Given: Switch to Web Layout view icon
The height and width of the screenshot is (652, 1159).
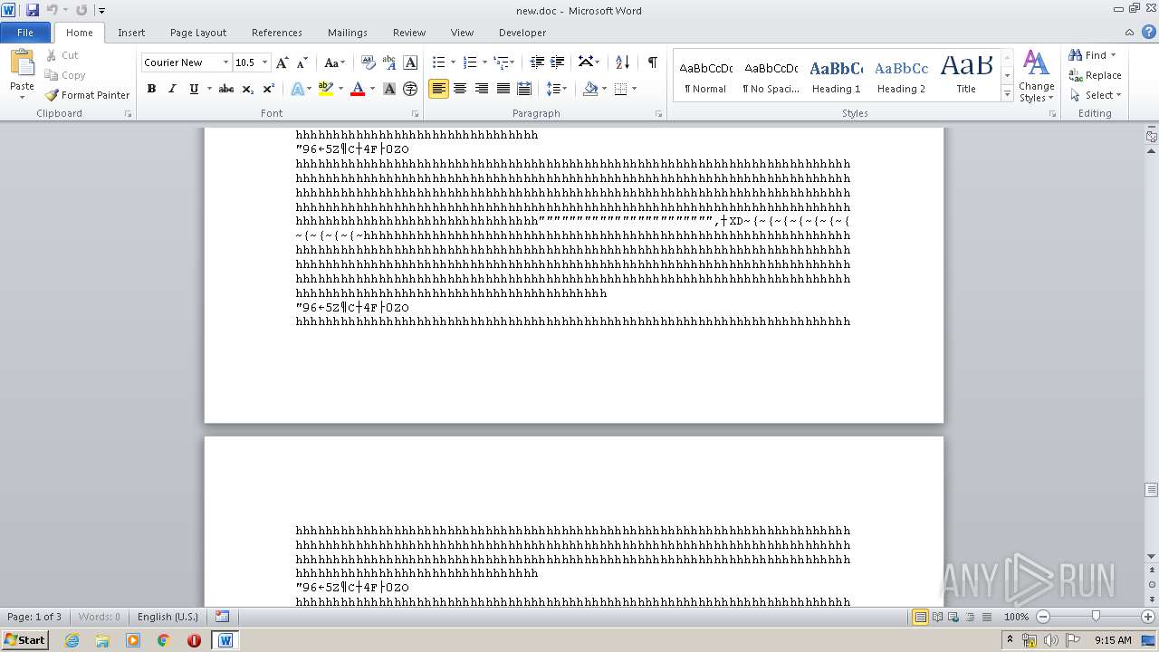Looking at the screenshot, I should (x=953, y=617).
